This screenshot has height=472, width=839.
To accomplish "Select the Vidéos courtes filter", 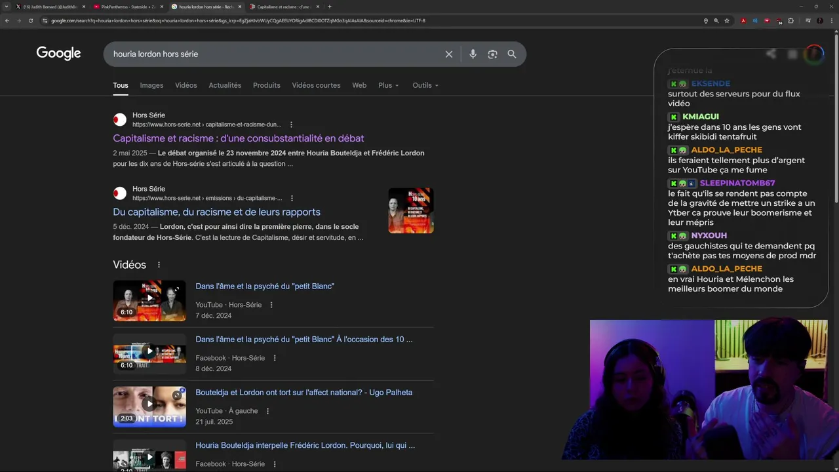I will (316, 85).
